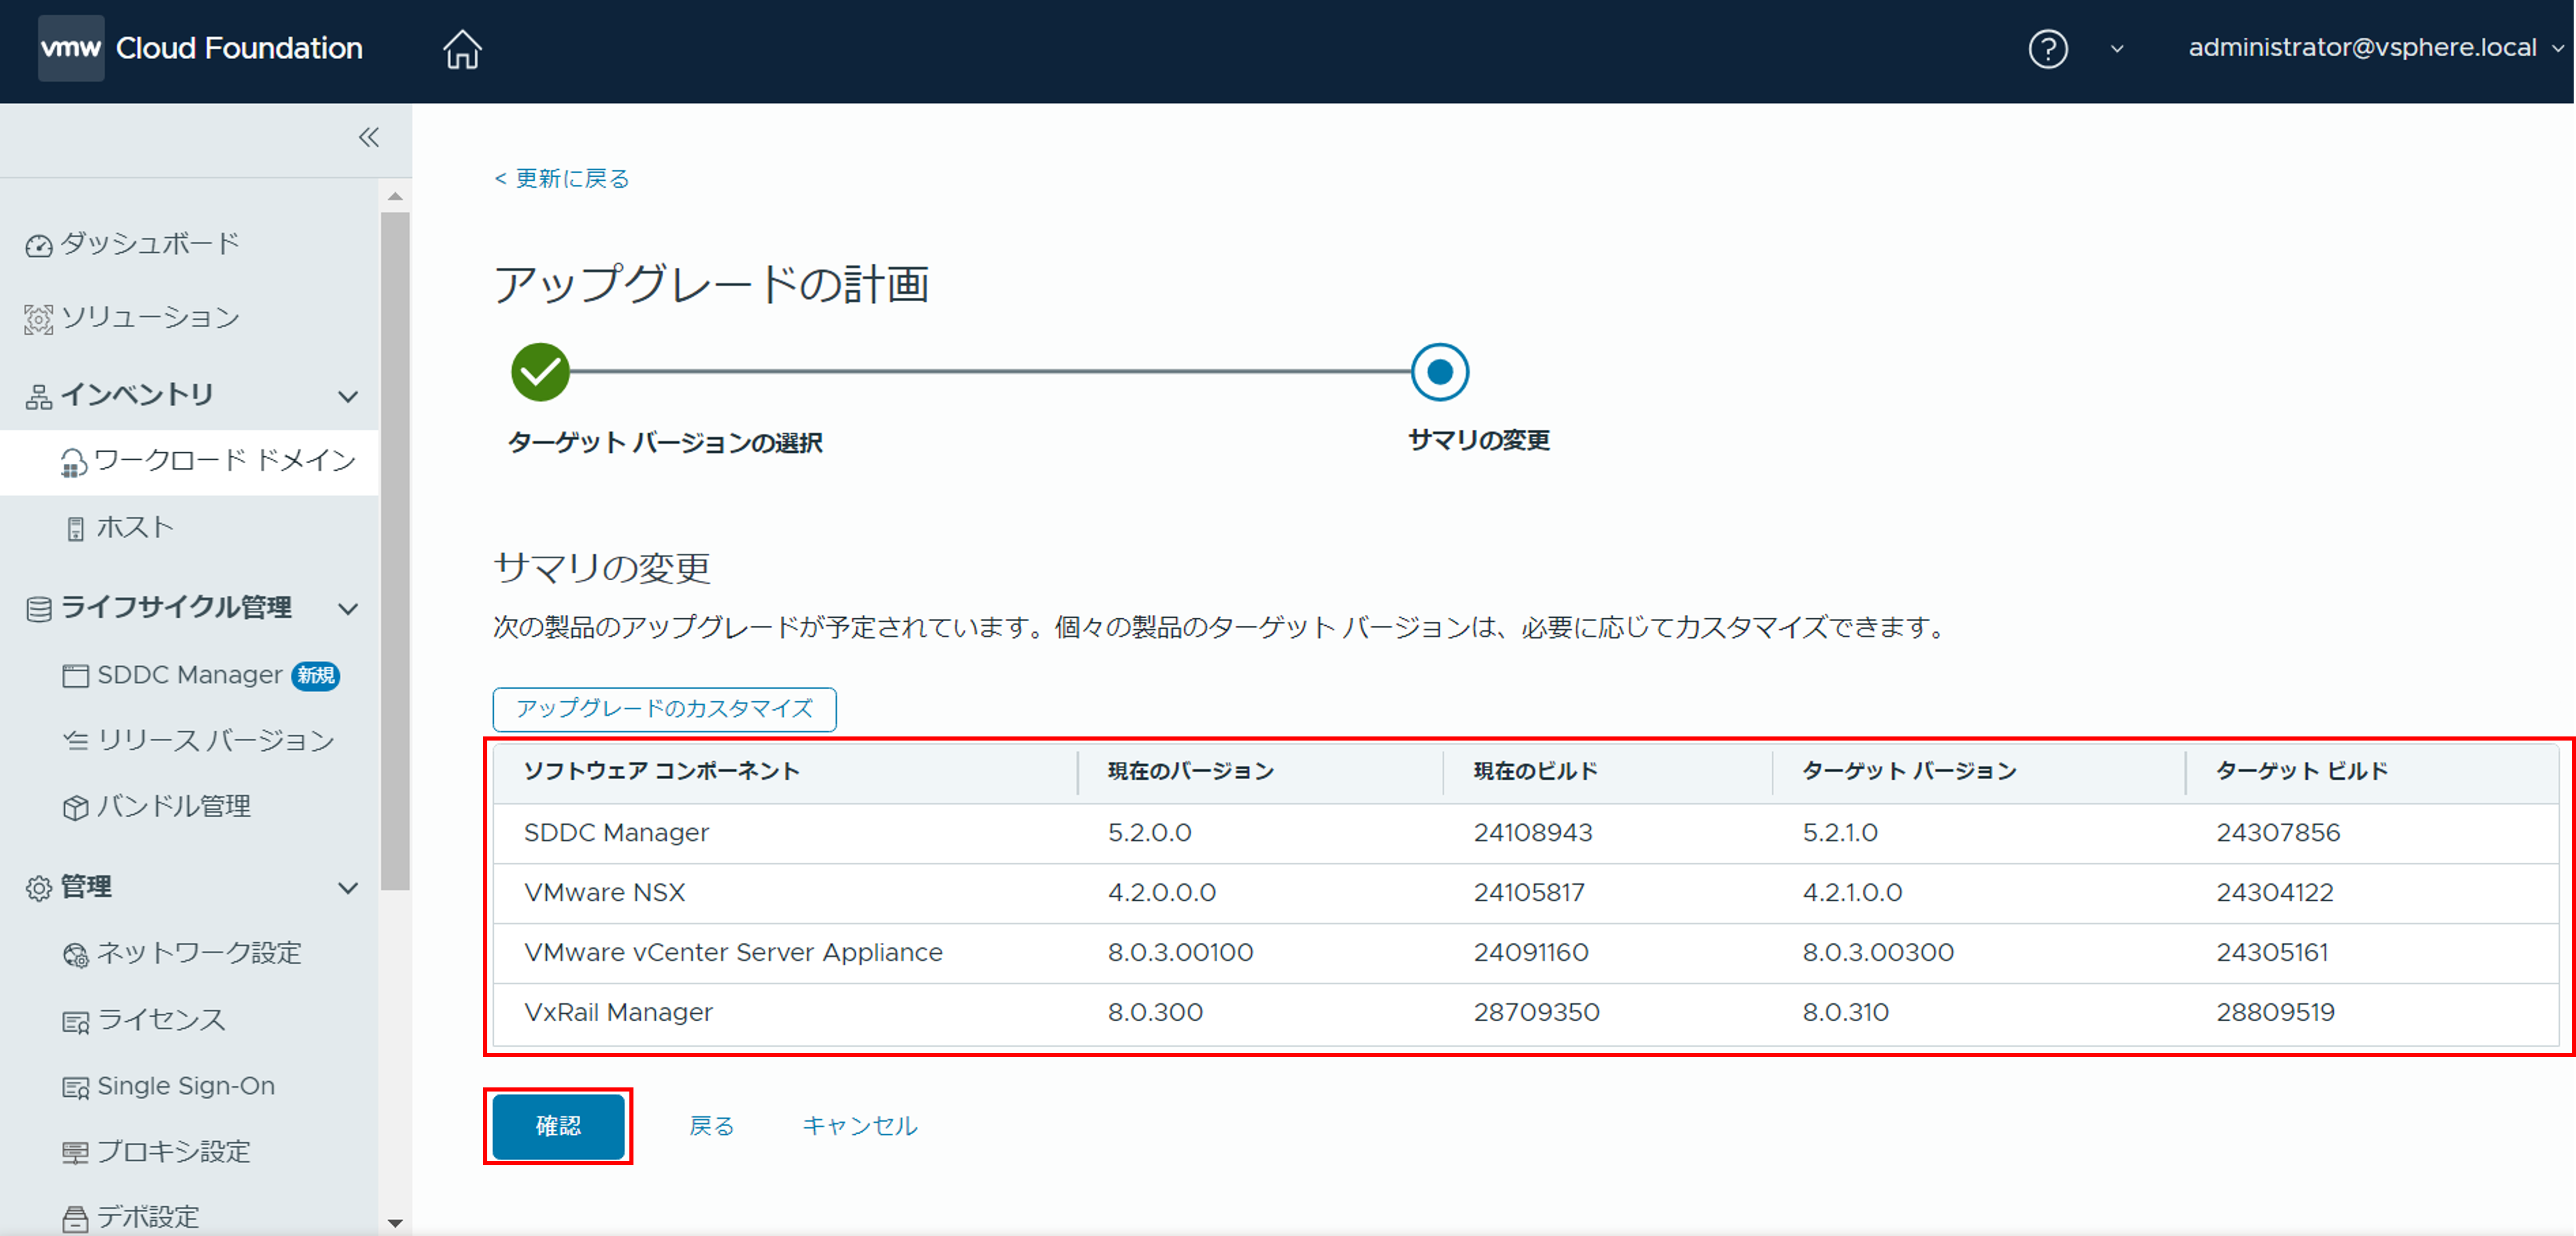Click the ワークロード ドメイン cloud icon
Screen dimensions: 2576x1236
pos(73,462)
